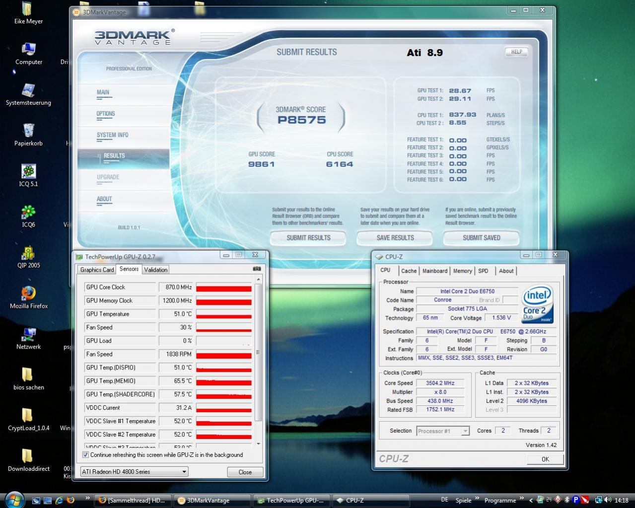Image resolution: width=635 pixels, height=508 pixels.
Task: Click Close button in GPU-Z
Action: pos(245,472)
